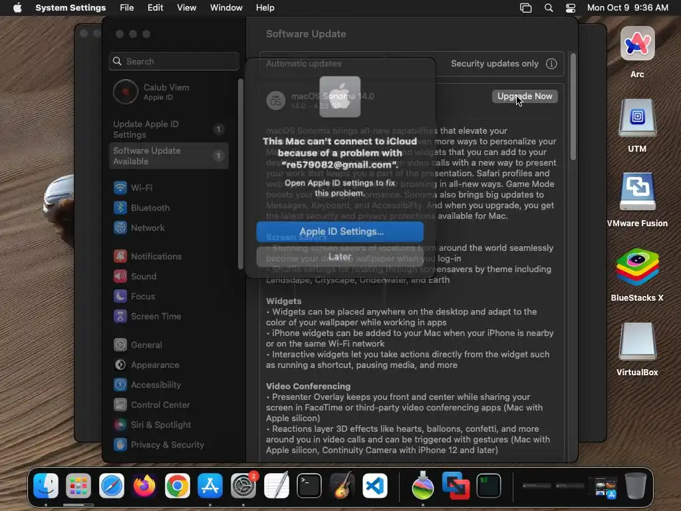Open Chrome from the Dock
Image resolution: width=681 pixels, height=511 pixels.
click(x=177, y=485)
